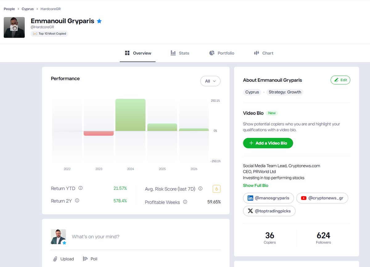This screenshot has height=267, width=370.
Task: Click the People breadcrumb link
Action: click(9, 9)
